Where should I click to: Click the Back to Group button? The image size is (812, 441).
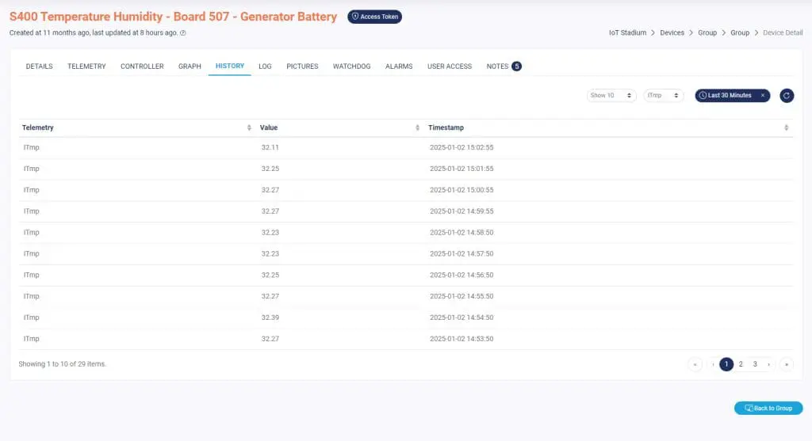pos(768,408)
